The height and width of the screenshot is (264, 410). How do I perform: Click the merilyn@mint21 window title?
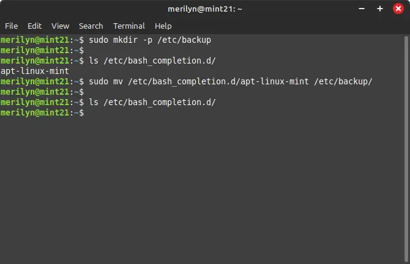click(205, 9)
